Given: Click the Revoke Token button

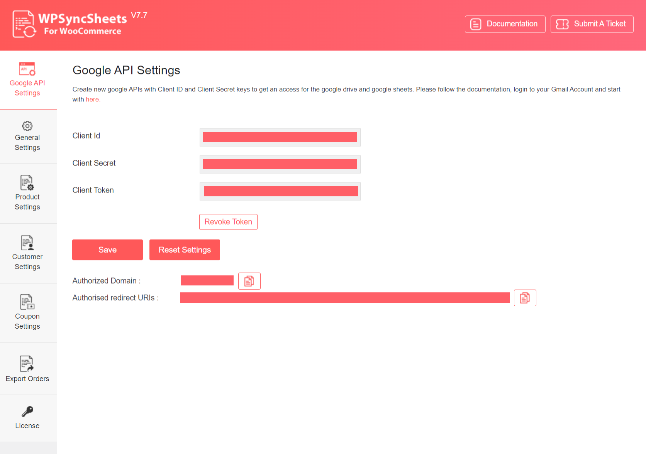Looking at the screenshot, I should (x=228, y=222).
